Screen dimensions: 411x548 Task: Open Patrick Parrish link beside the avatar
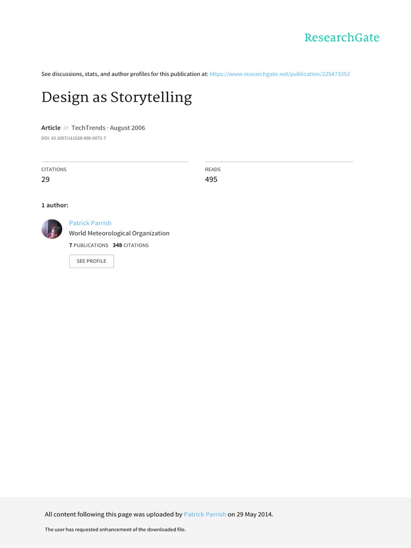pyautogui.click(x=90, y=223)
